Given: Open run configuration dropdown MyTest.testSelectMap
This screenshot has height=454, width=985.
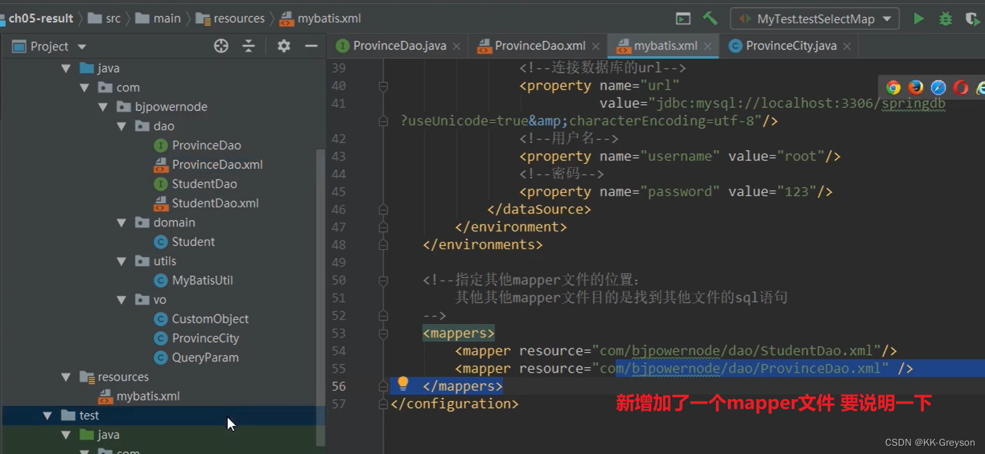Looking at the screenshot, I should point(815,19).
